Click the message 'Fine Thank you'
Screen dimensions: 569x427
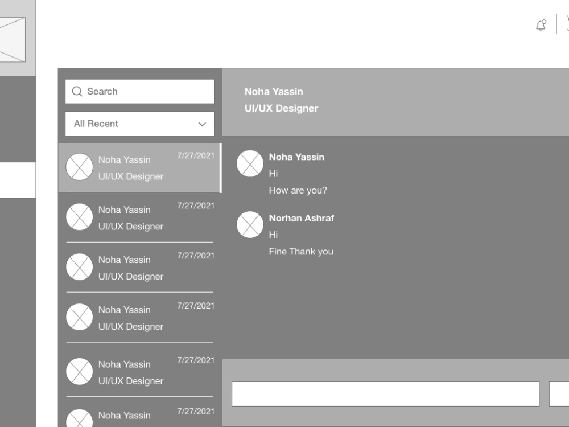(301, 252)
